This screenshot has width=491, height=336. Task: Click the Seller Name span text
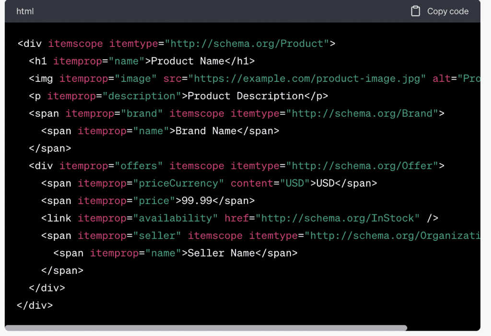click(218, 253)
